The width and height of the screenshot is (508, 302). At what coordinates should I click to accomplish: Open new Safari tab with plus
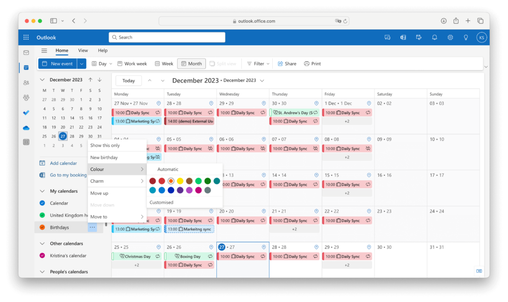point(468,21)
